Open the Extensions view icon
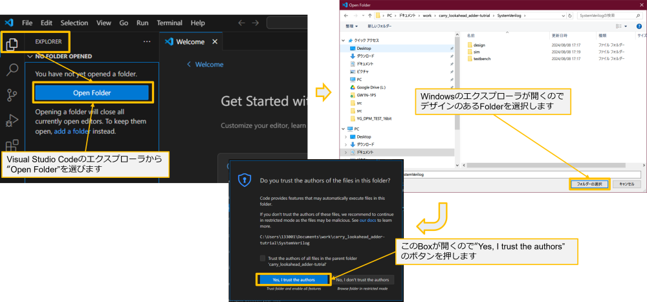The image size is (647, 302). coord(12,146)
